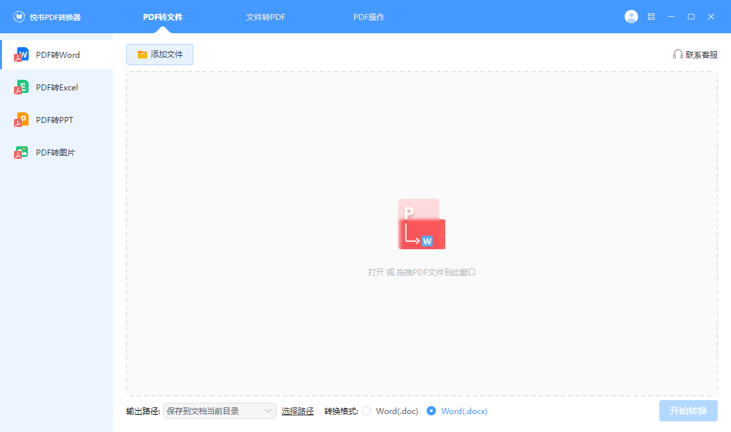The height and width of the screenshot is (432, 731).
Task: Switch to the PDF转文件 tab
Action: 163,17
